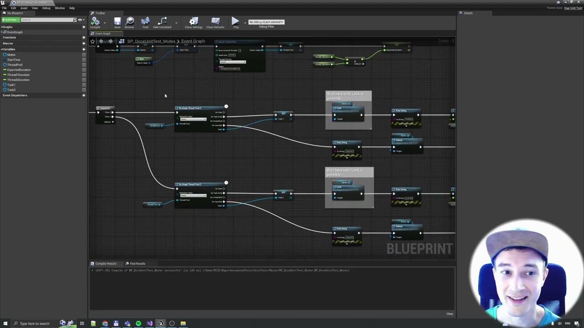Open Find with the binoculars icon
This screenshot has height=328, width=584.
(x=145, y=21)
